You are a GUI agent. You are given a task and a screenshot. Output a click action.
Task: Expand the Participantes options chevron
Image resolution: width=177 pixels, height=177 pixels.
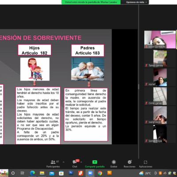pyautogui.click(x=63, y=162)
